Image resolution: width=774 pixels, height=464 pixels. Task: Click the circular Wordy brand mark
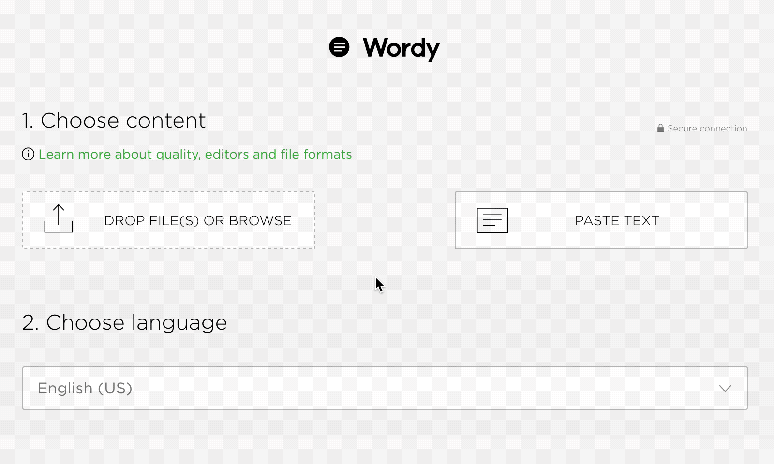(340, 47)
